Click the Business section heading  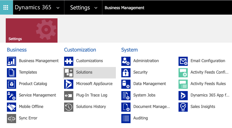(x=17, y=50)
